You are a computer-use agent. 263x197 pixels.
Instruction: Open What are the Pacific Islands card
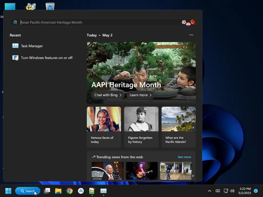click(x=179, y=127)
